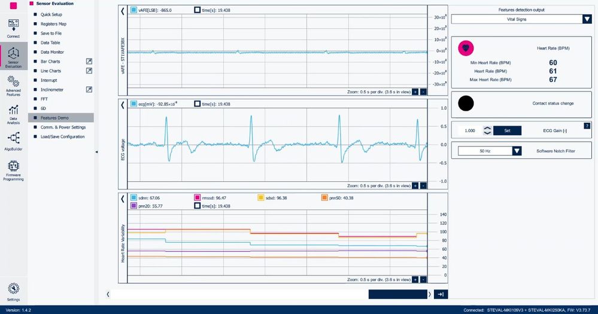Collapse the vAFE chart legend chevron

click(x=123, y=11)
